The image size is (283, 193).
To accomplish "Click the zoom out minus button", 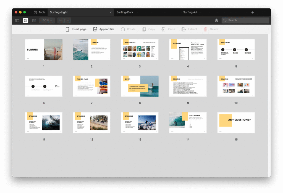I will (x=61, y=20).
